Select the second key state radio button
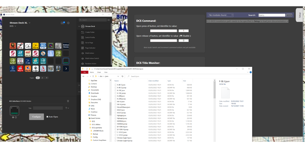This screenshot has width=305, height=148. pos(16,117)
